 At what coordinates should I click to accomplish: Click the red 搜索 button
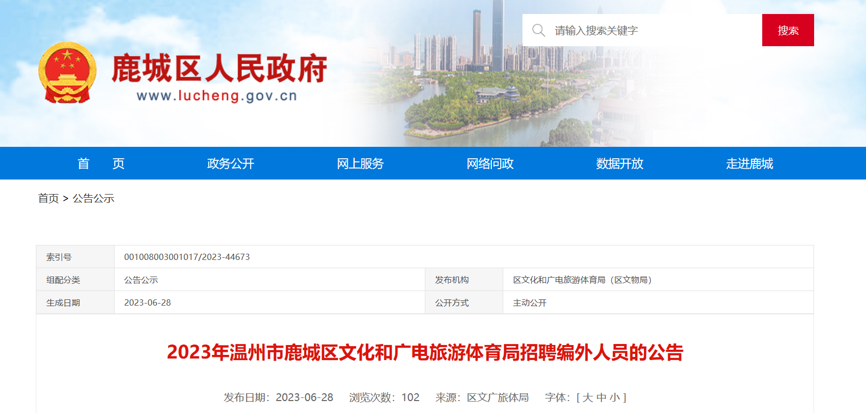pyautogui.click(x=788, y=30)
